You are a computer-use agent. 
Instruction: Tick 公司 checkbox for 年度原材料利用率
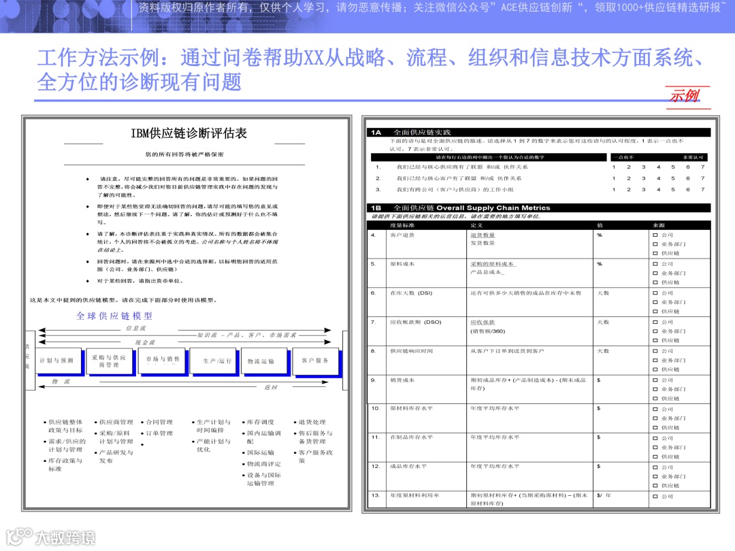coord(655,496)
